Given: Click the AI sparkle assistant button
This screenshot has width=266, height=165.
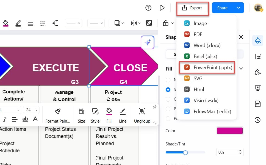Looking at the screenshot, I should 147,42.
